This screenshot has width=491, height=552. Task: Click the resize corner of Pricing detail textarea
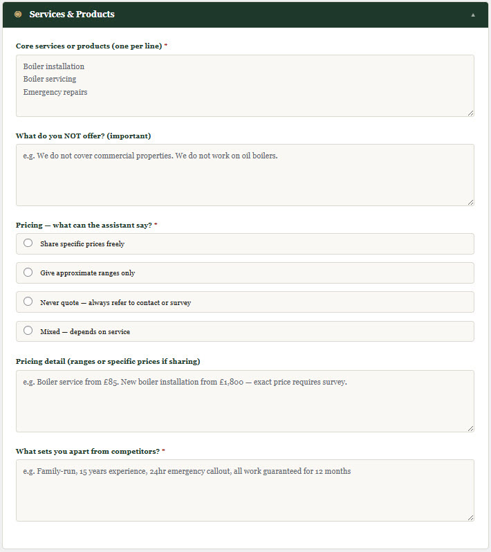coord(470,428)
